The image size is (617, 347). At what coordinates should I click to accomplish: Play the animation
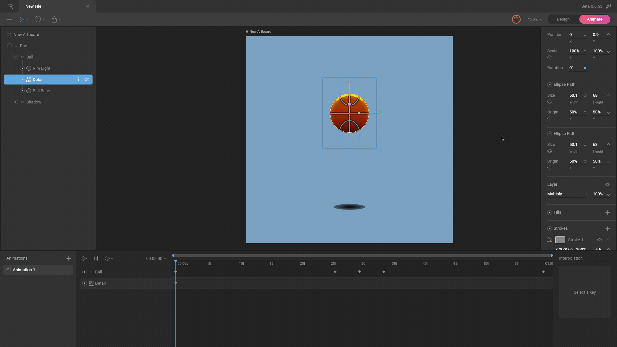pyautogui.click(x=85, y=258)
